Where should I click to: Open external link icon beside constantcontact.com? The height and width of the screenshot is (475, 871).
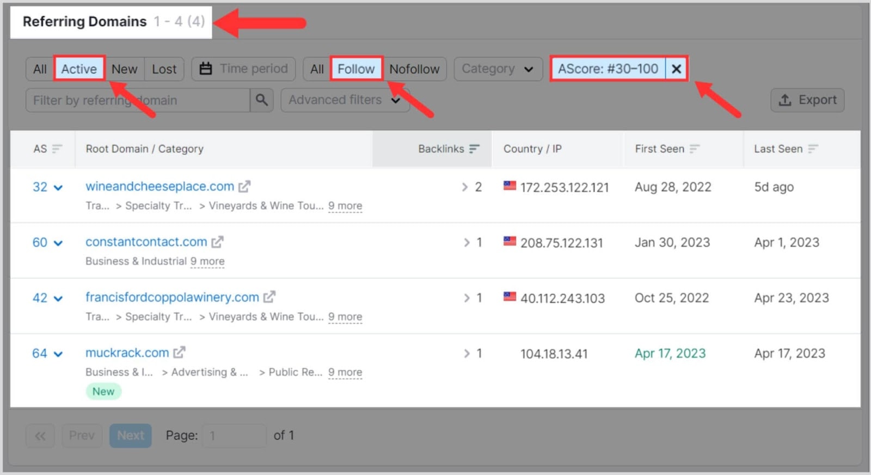[218, 242]
